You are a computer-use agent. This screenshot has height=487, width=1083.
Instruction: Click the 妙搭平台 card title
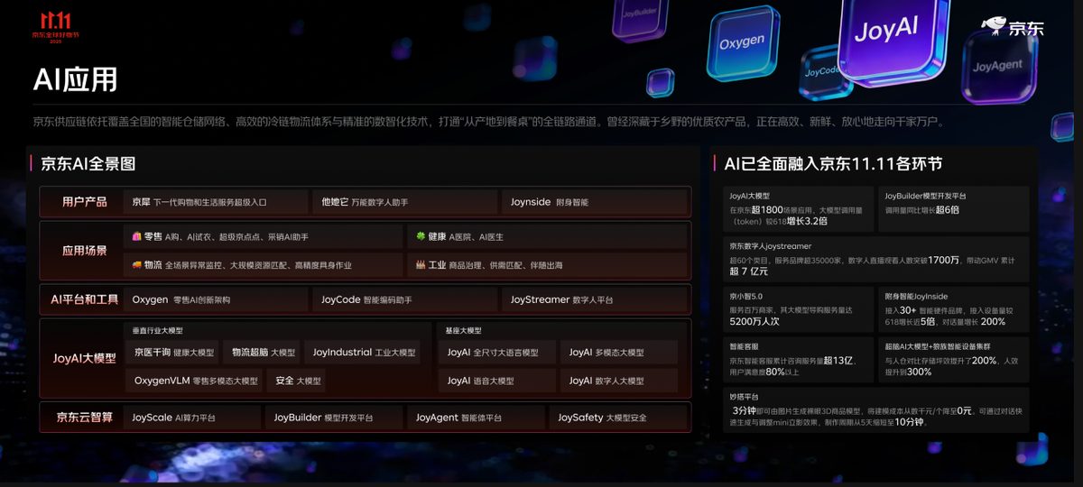(745, 396)
